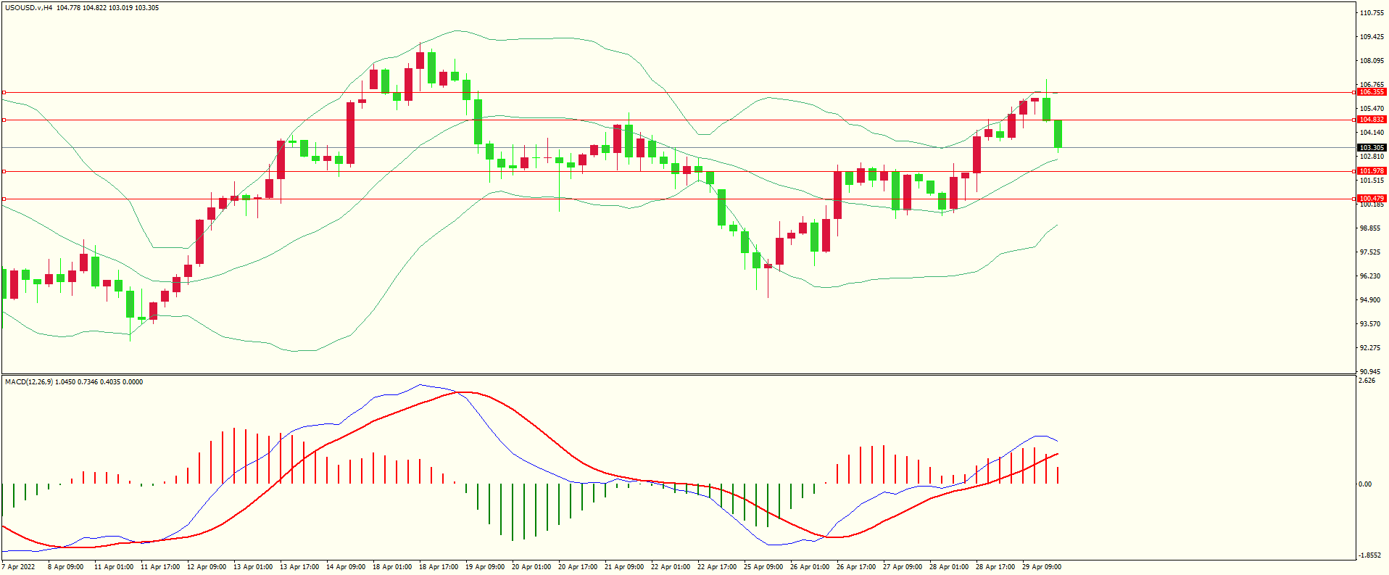Select the 2.626 value on the MACD scale
The height and width of the screenshot is (575, 1389).
click(1367, 381)
